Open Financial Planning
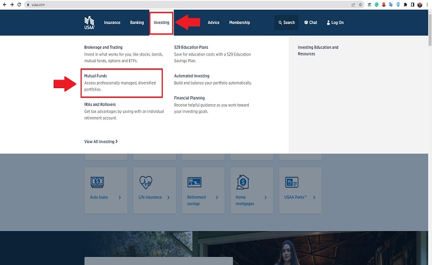The width and height of the screenshot is (432, 265). (189, 98)
